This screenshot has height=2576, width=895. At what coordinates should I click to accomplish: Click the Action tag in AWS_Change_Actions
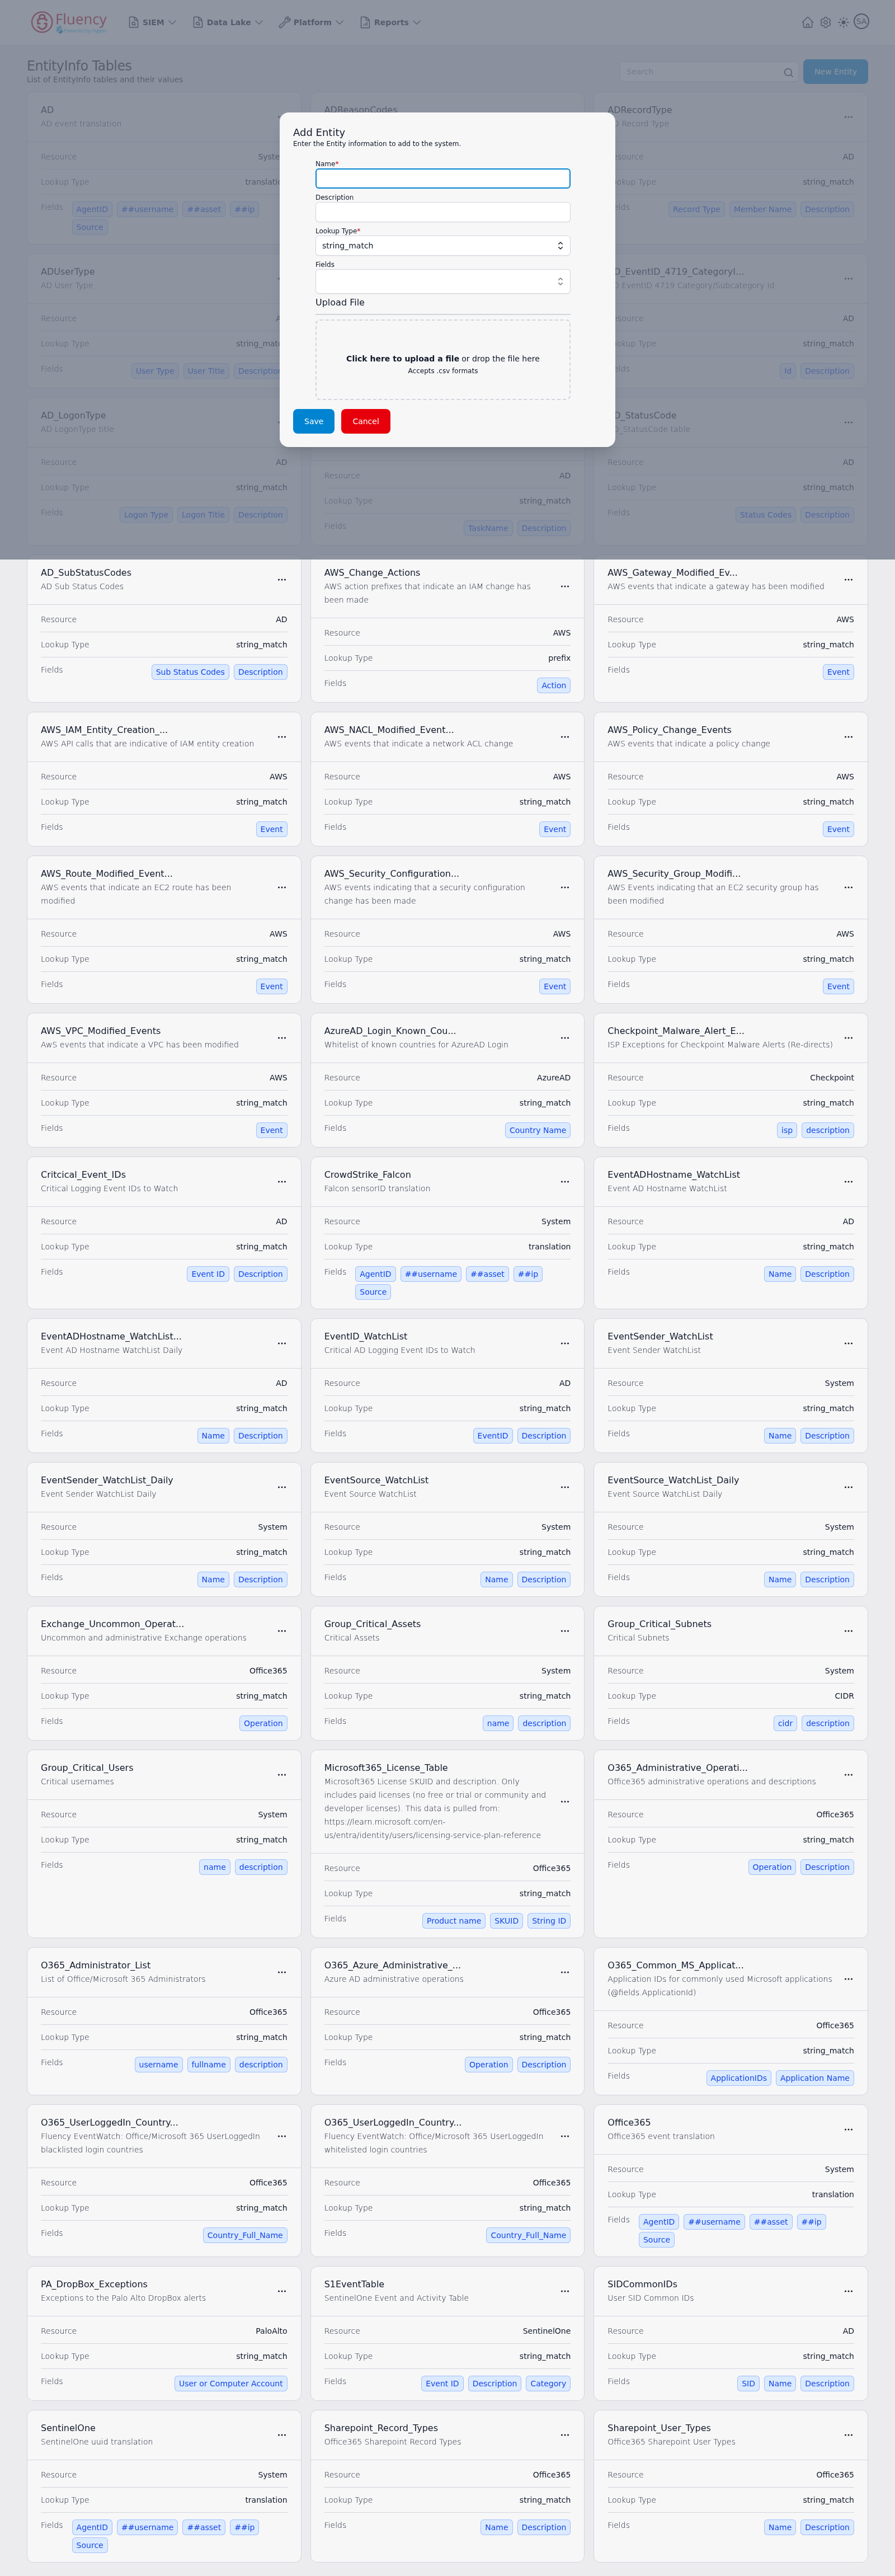(554, 685)
